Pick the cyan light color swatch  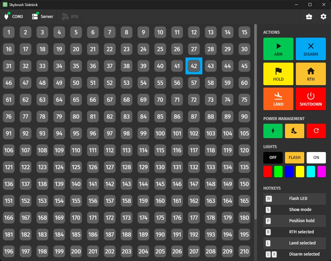(x=311, y=171)
